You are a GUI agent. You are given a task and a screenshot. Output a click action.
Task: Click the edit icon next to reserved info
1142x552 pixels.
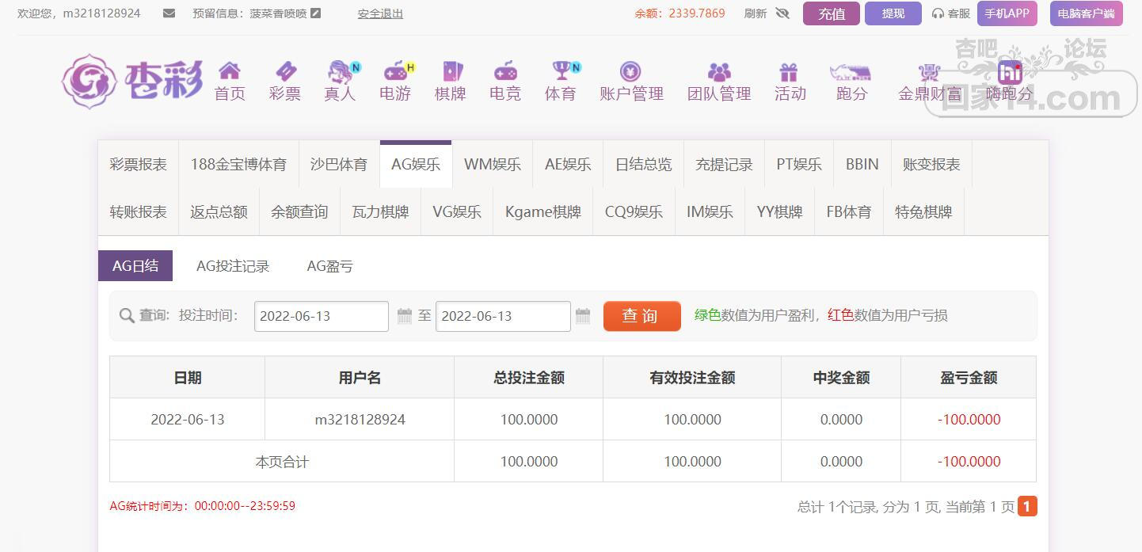pyautogui.click(x=316, y=13)
